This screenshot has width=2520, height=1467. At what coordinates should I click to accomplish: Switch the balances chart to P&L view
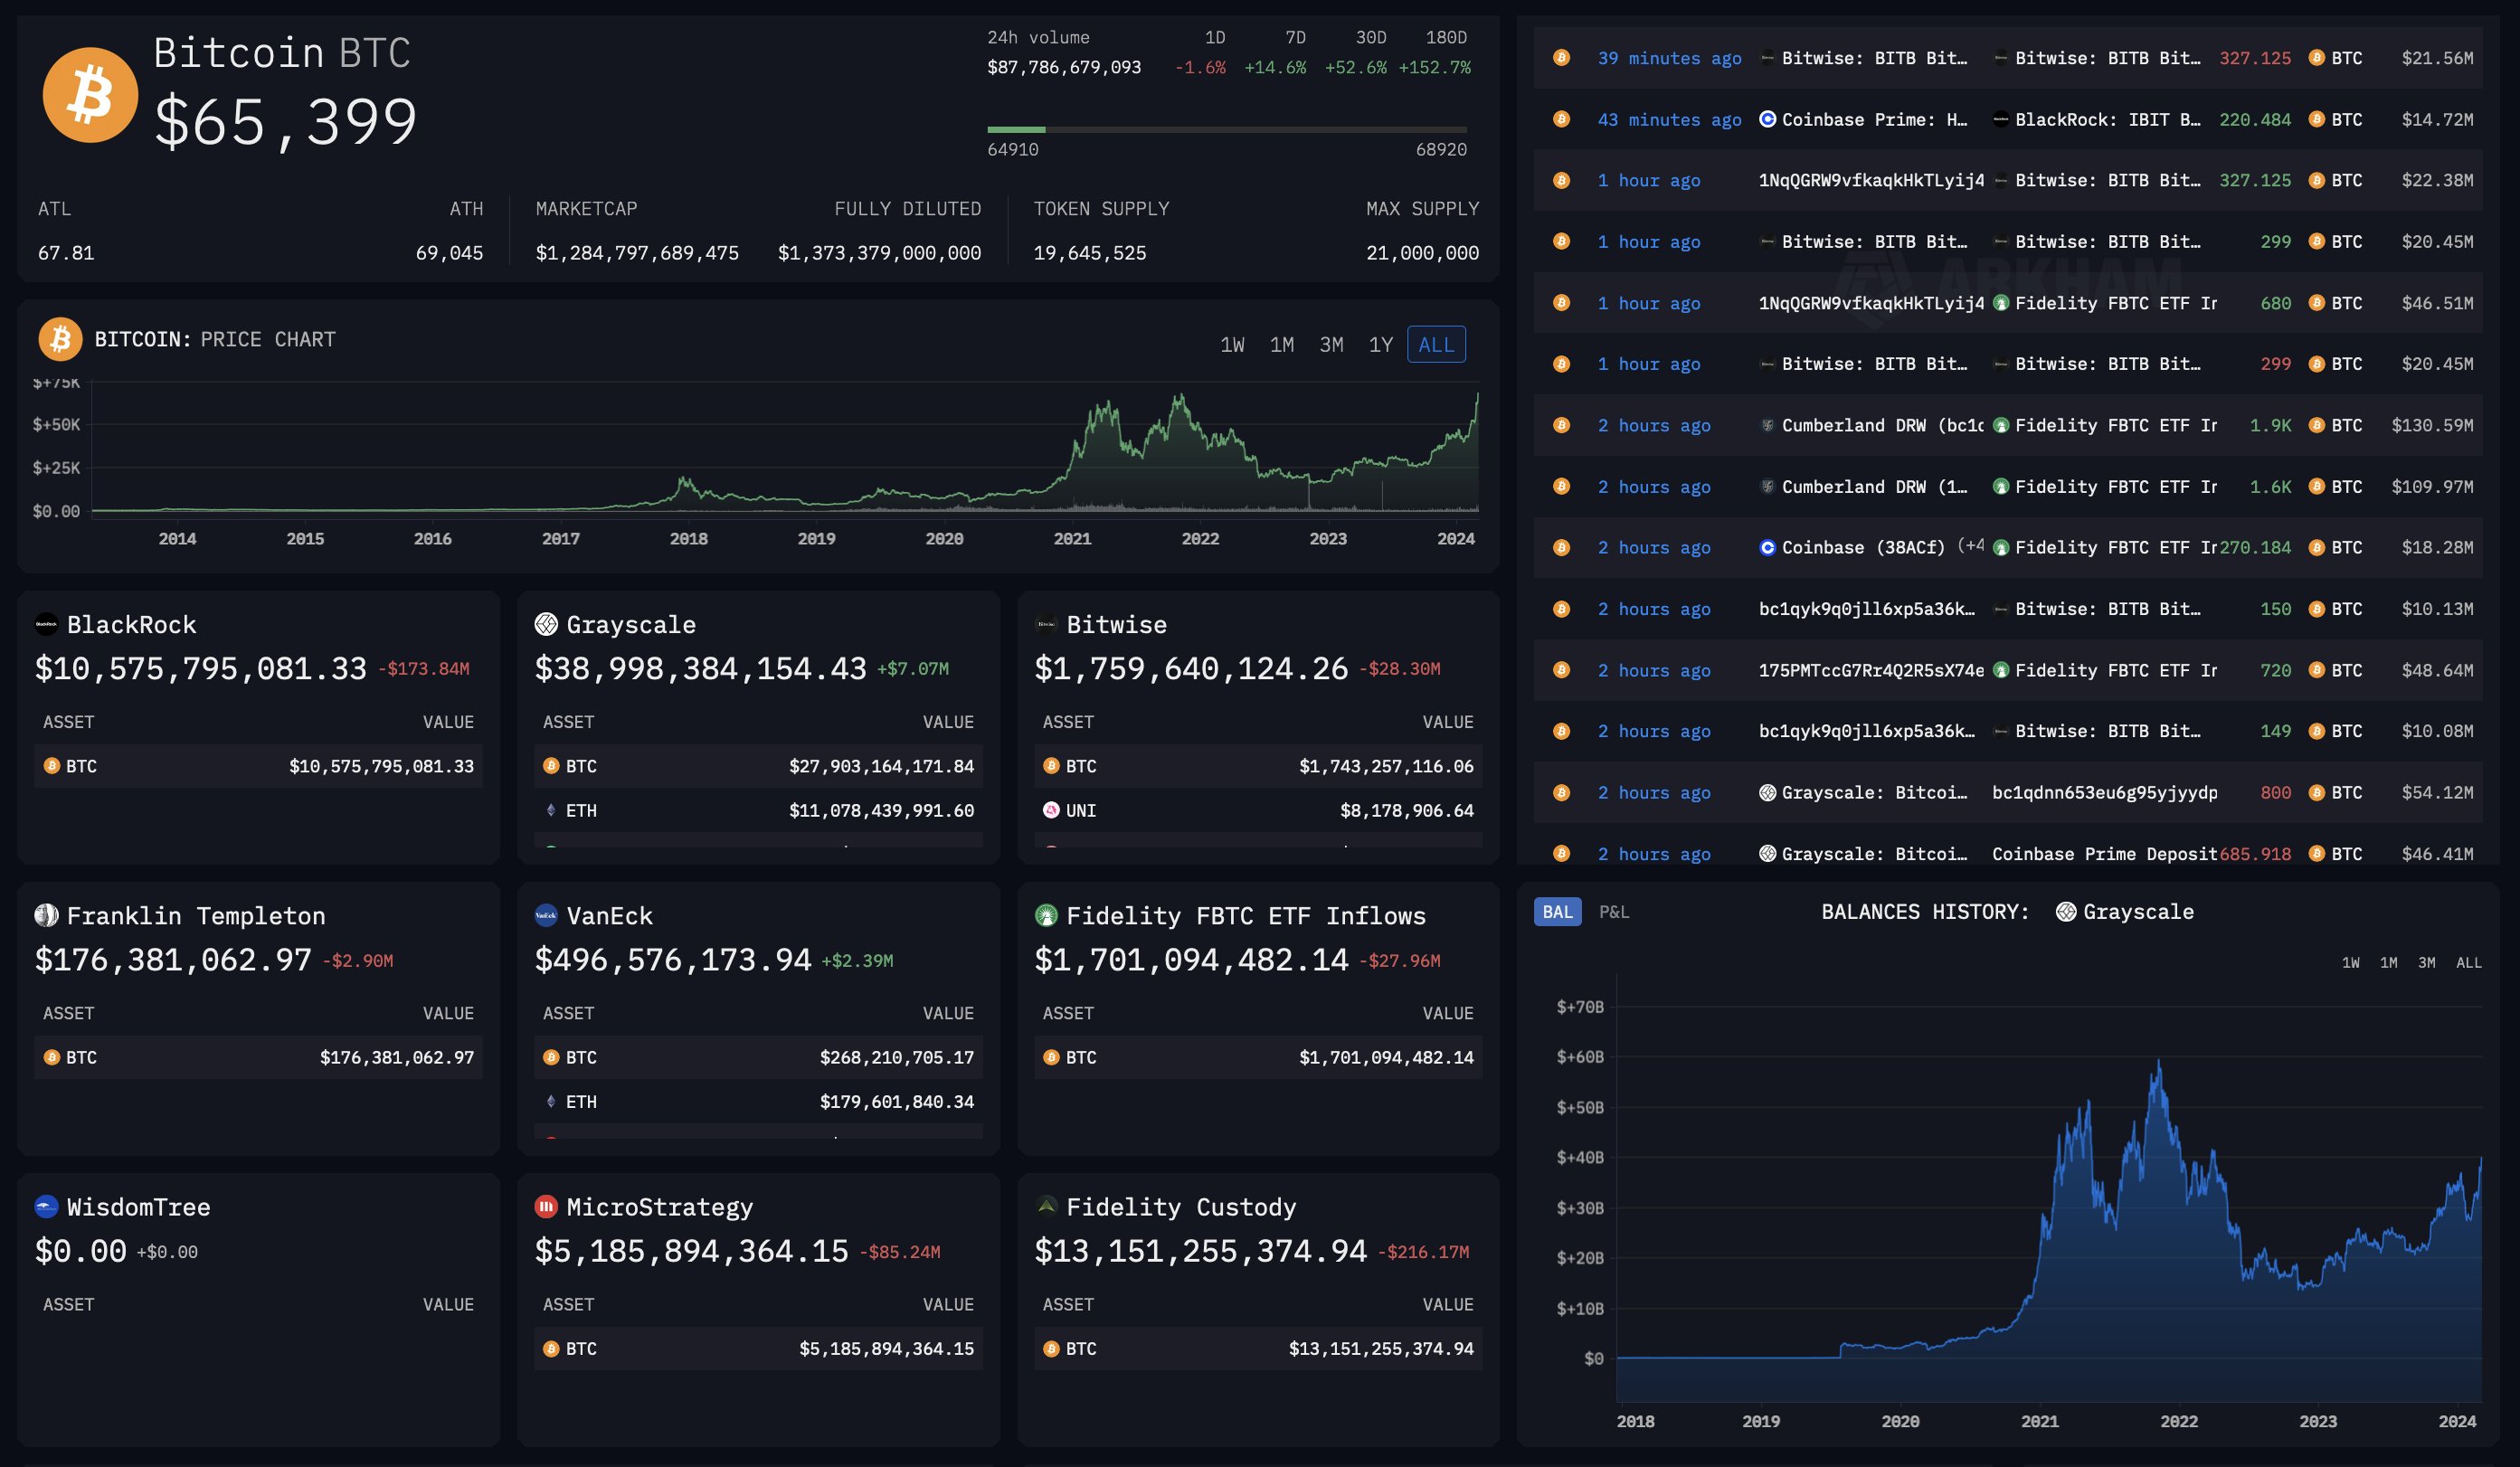tap(1617, 912)
